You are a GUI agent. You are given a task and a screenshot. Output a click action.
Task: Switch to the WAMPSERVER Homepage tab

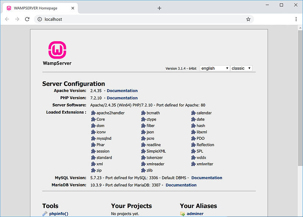41,8
